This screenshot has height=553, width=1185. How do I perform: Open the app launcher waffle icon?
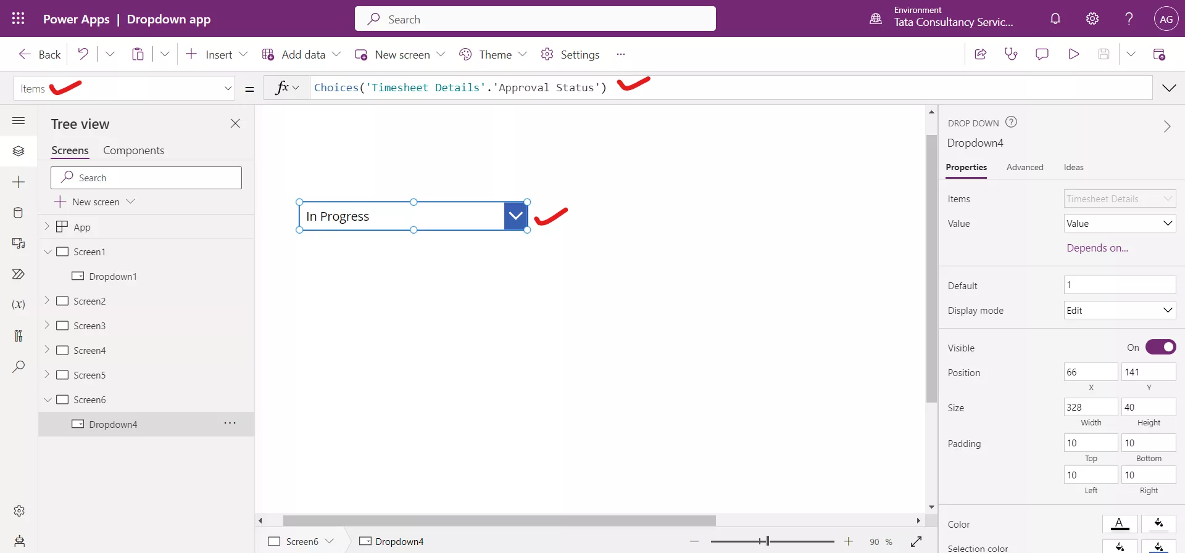pos(19,18)
